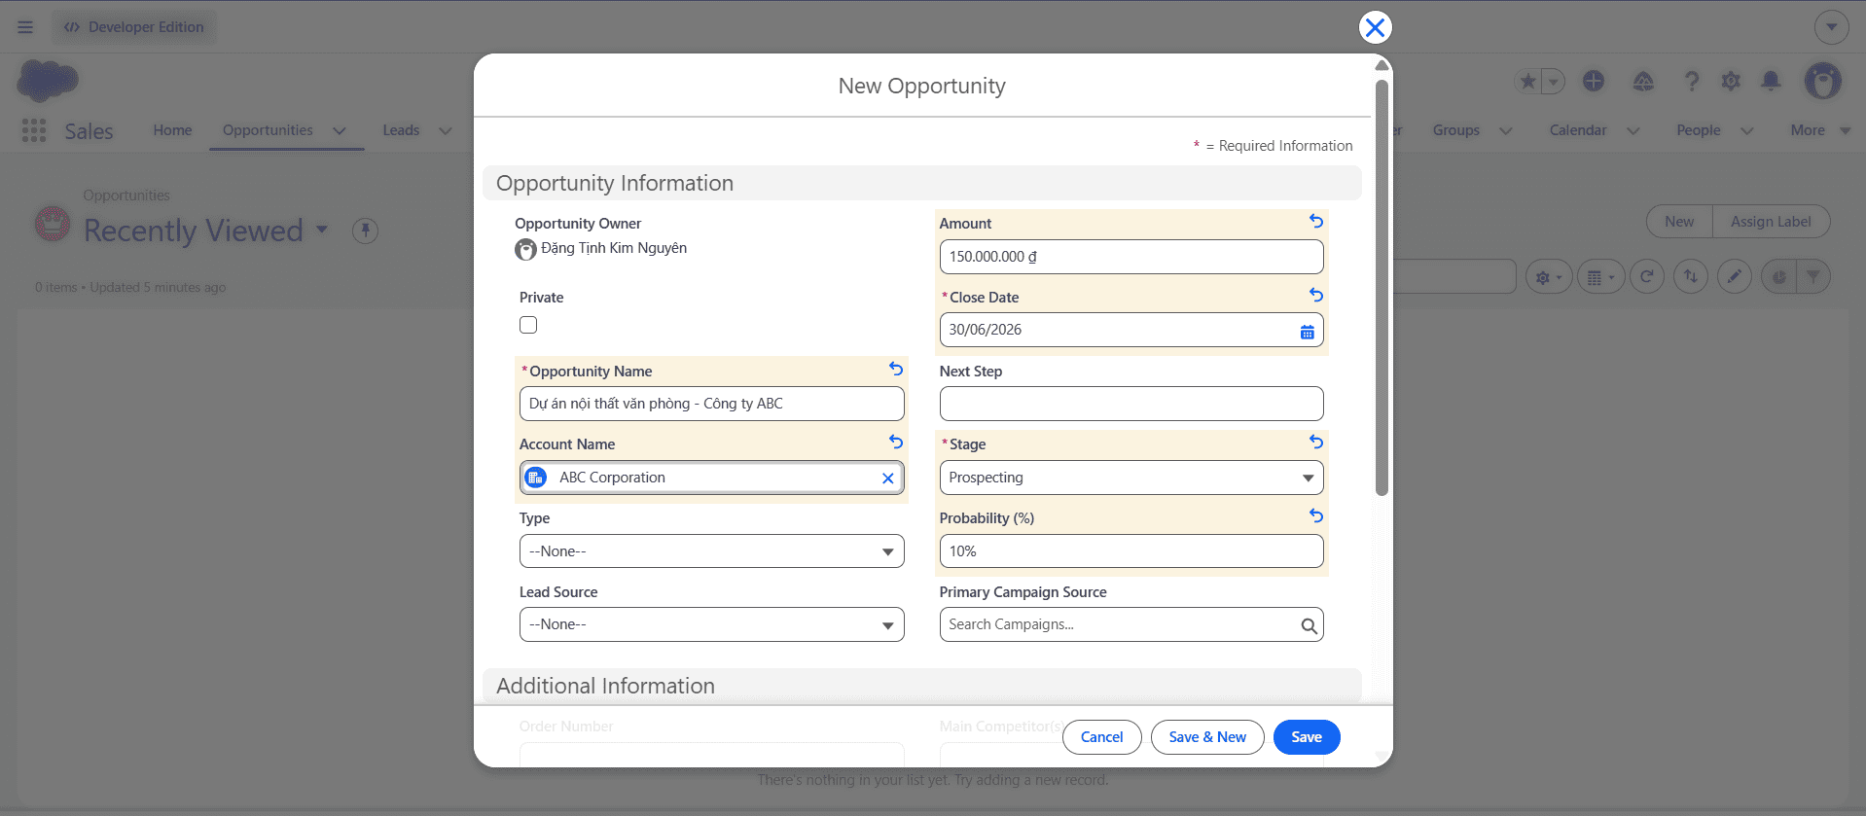Pin the Recently Viewed list view
1866x816 pixels.
(x=366, y=231)
